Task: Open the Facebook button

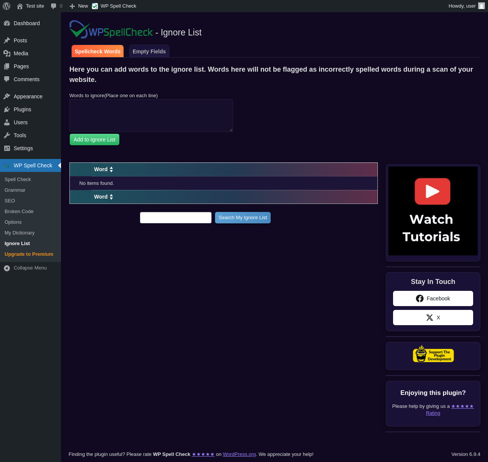Action: [433, 298]
